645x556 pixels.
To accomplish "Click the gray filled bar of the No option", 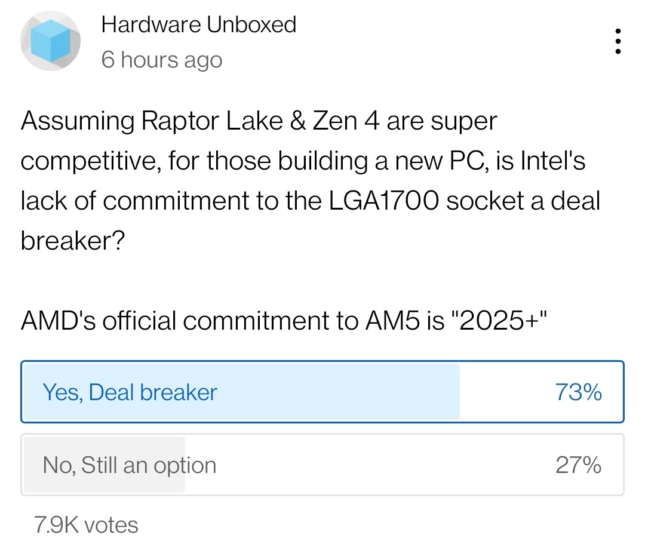I will 105,465.
